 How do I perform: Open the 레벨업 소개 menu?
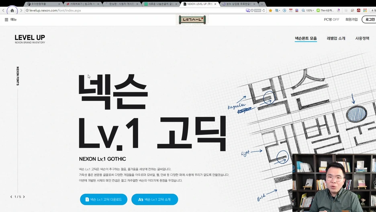(x=336, y=38)
